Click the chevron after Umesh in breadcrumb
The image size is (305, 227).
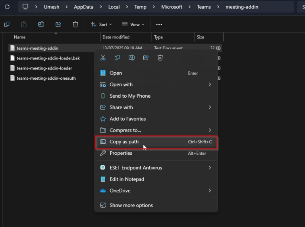pos(67,7)
